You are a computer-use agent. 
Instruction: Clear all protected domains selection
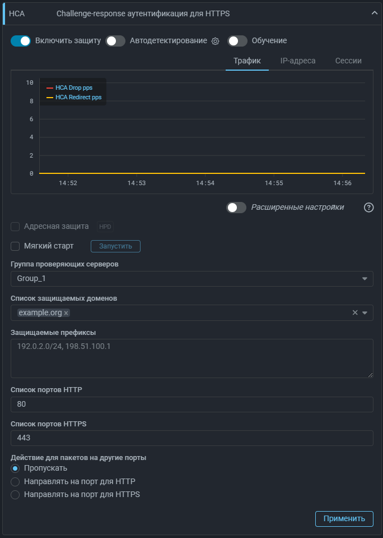pyautogui.click(x=354, y=312)
